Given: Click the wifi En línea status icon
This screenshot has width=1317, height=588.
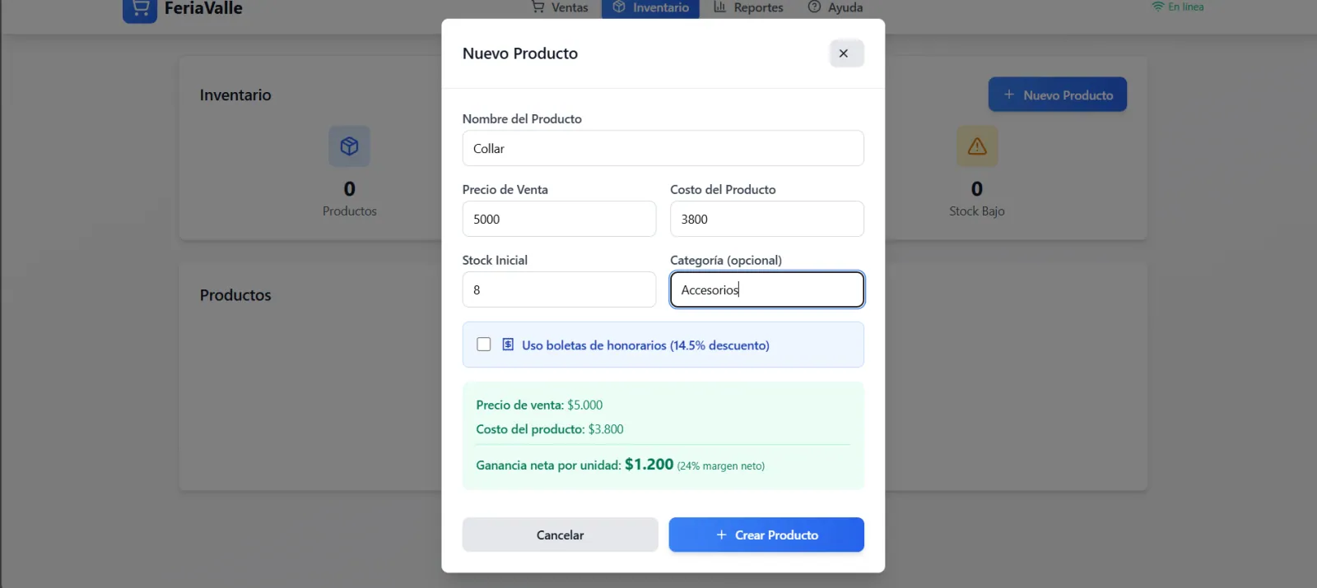Looking at the screenshot, I should (1157, 7).
